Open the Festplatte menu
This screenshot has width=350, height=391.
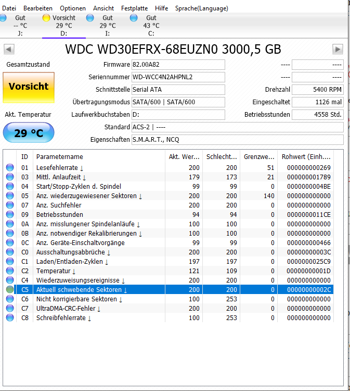[134, 8]
